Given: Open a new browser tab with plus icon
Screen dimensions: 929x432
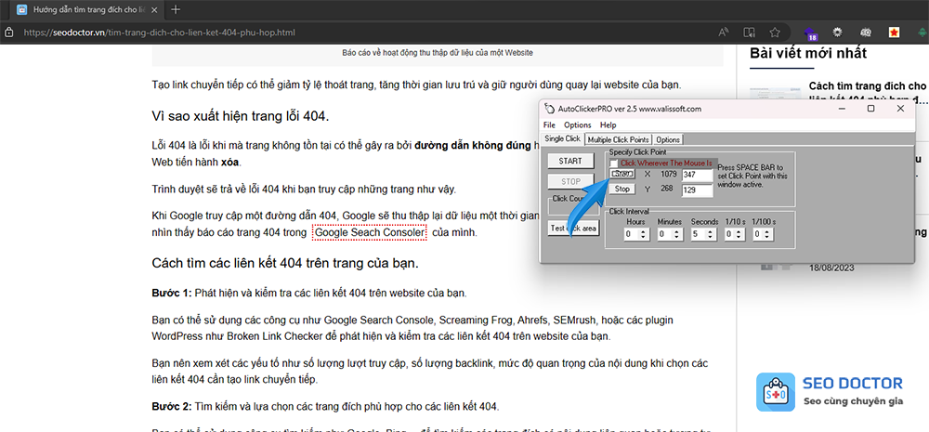Looking at the screenshot, I should coord(176,9).
